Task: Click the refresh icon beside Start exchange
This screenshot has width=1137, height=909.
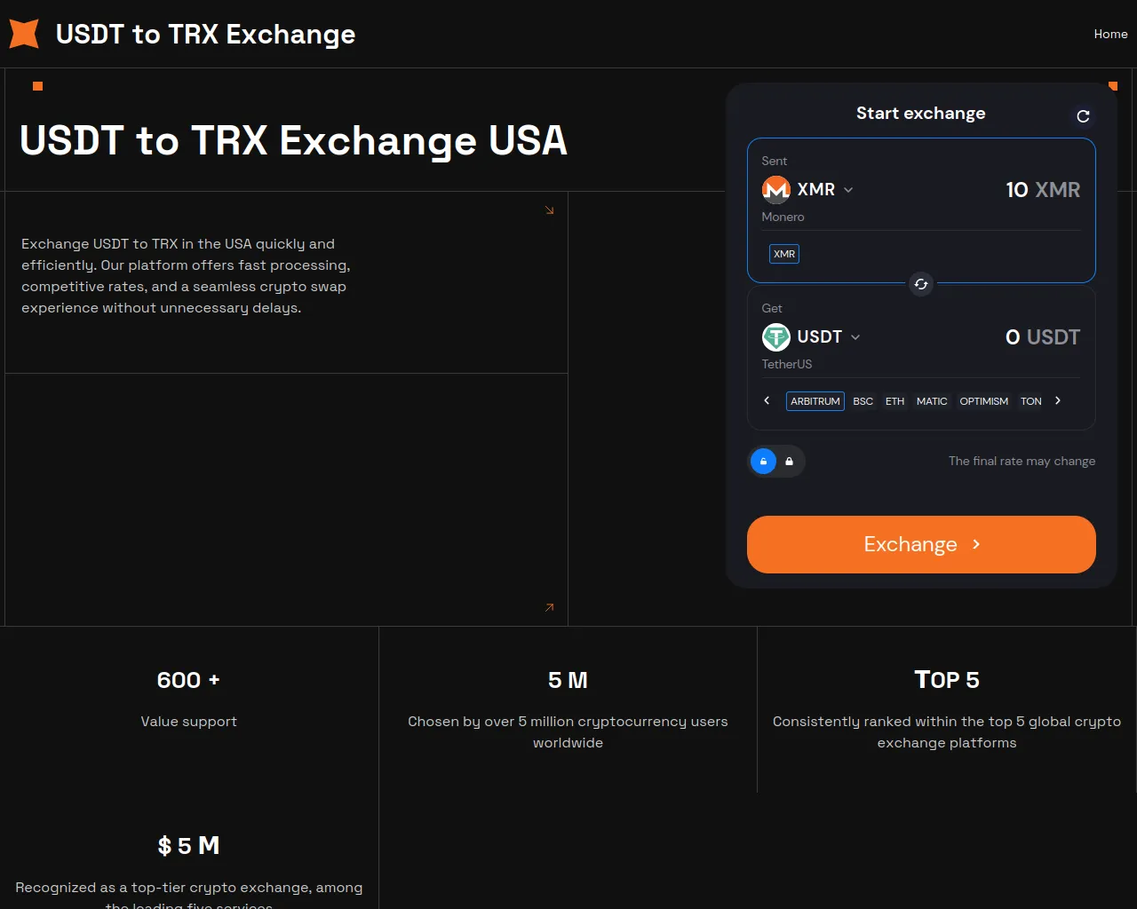Action: pos(1083,116)
